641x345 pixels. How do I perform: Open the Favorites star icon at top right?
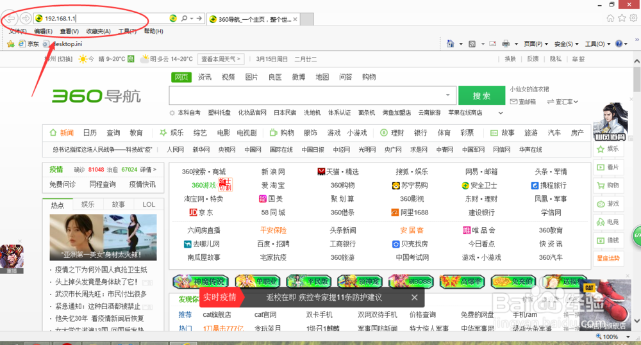[x=622, y=18]
